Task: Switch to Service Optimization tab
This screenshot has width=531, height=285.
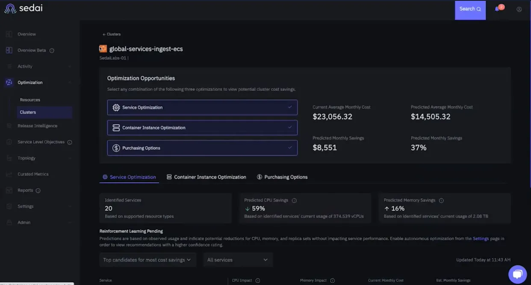Action: tap(129, 177)
